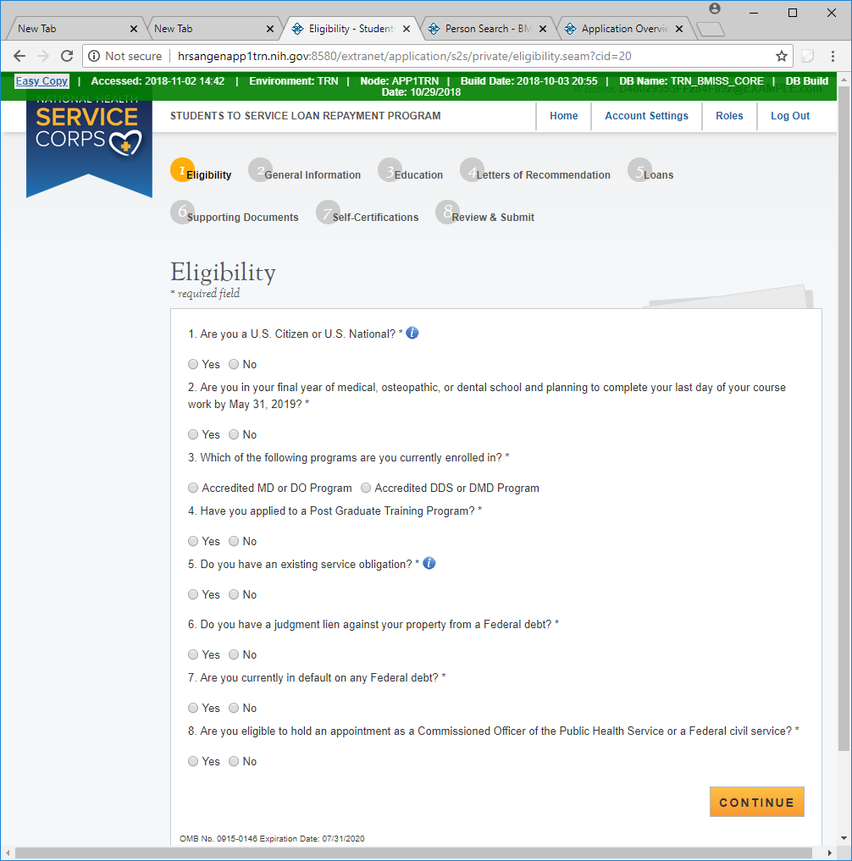Click step 8 Review & Submit circle

pyautogui.click(x=448, y=212)
